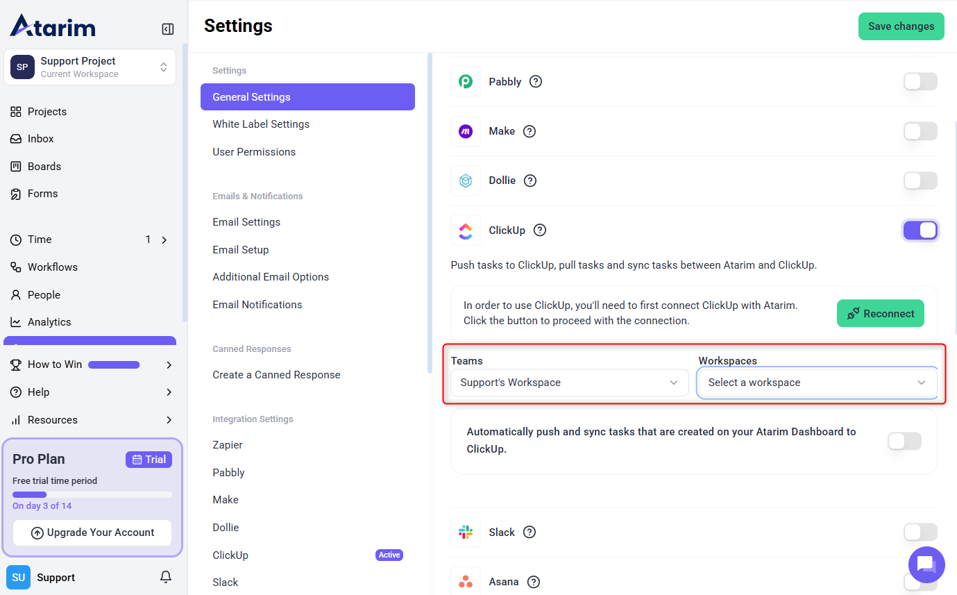Go to Inbox in sidebar
Screen dimensions: 957x595
click(40, 139)
